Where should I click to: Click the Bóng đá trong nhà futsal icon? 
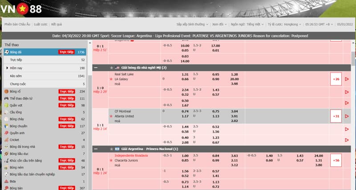6,147
